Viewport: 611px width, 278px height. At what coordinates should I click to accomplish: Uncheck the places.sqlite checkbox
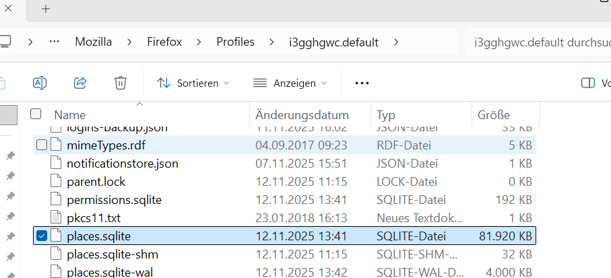pos(42,236)
